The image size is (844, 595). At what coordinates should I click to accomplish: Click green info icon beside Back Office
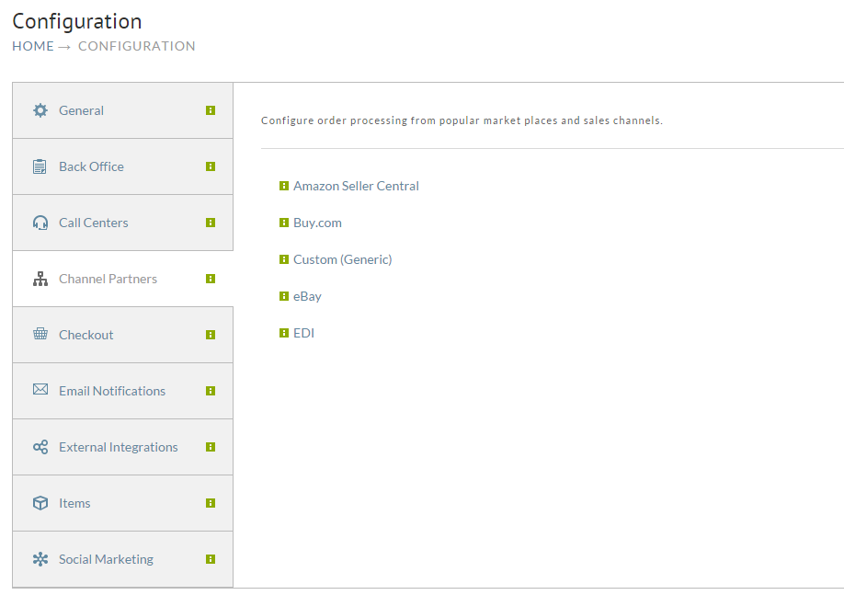tap(211, 166)
